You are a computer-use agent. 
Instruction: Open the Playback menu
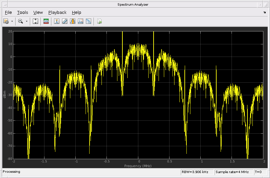click(57, 12)
